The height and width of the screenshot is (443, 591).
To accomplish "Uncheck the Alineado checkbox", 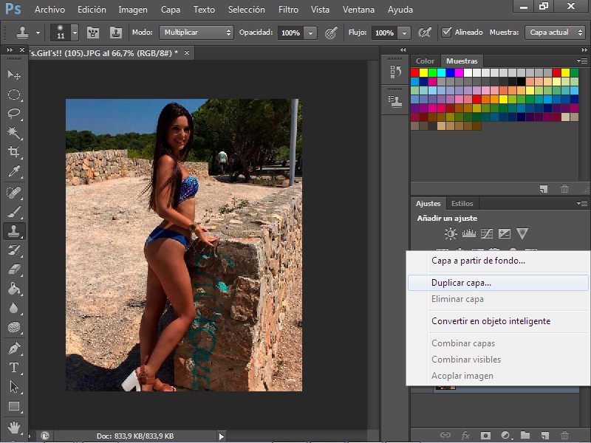I will pos(446,32).
